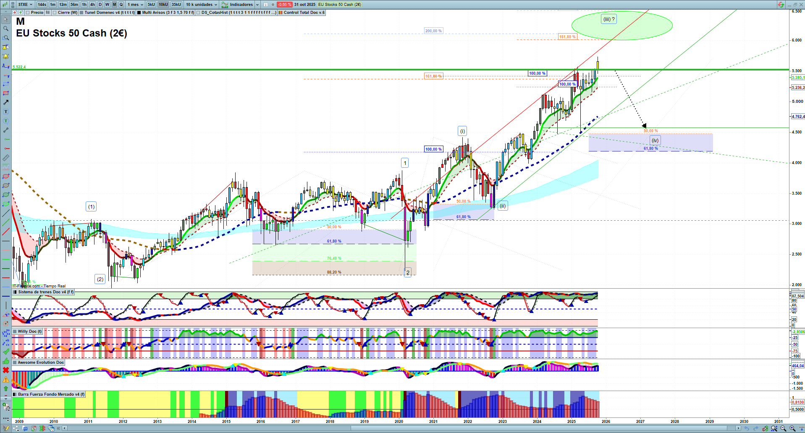Click the share icon in the bottom bar
The image size is (805, 433).
coord(16,428)
